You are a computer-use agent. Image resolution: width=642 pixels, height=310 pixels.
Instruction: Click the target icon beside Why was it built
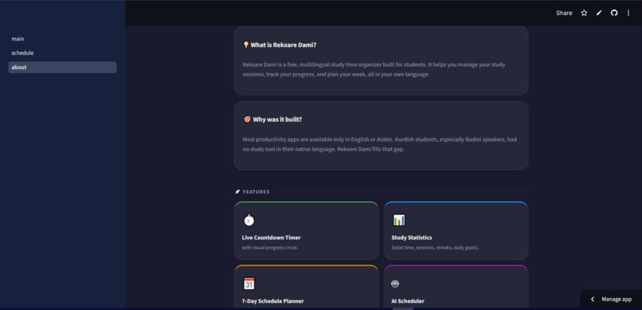[x=247, y=119]
